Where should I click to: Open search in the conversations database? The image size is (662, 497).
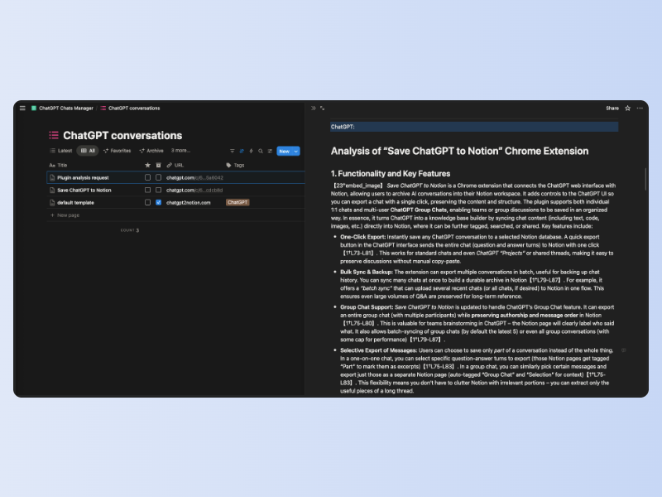(261, 151)
